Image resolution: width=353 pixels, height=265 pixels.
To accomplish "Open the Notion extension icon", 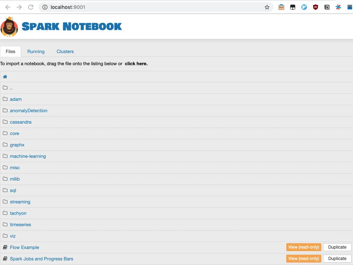I will pyautogui.click(x=327, y=7).
